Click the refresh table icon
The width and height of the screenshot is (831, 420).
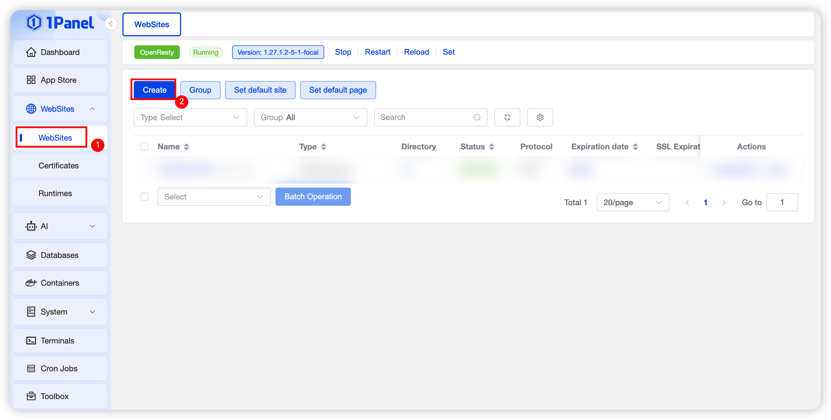coord(507,117)
